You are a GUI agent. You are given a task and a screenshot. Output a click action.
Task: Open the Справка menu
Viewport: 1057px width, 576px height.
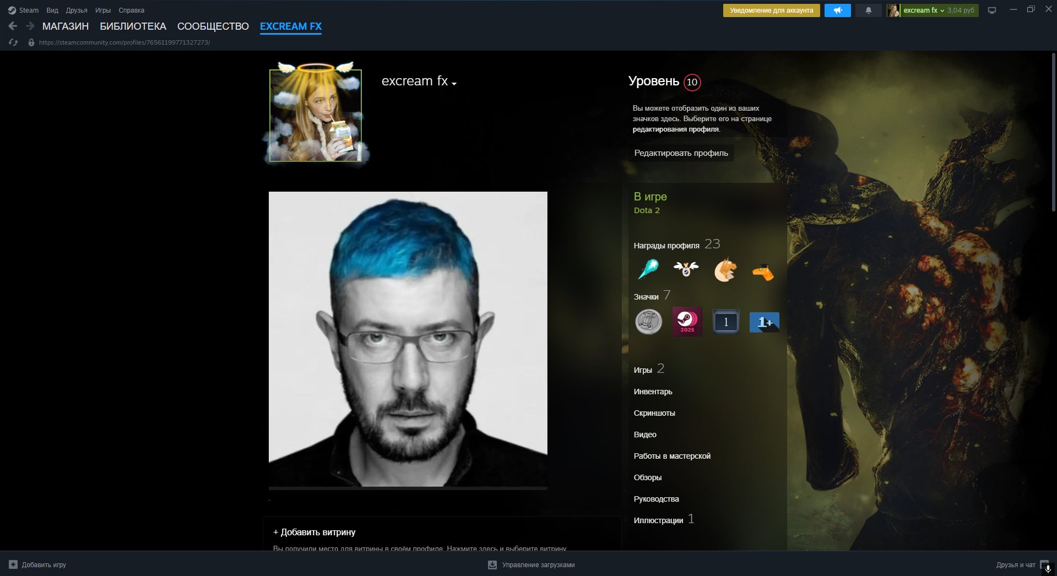pyautogui.click(x=131, y=10)
